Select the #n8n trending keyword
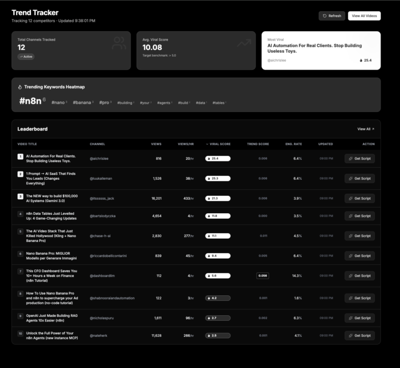The height and width of the screenshot is (368, 400). (32, 101)
